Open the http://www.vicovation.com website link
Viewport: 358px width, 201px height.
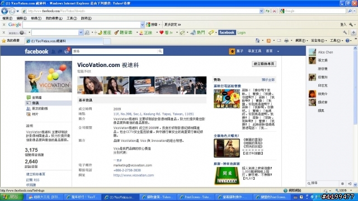click(x=134, y=175)
